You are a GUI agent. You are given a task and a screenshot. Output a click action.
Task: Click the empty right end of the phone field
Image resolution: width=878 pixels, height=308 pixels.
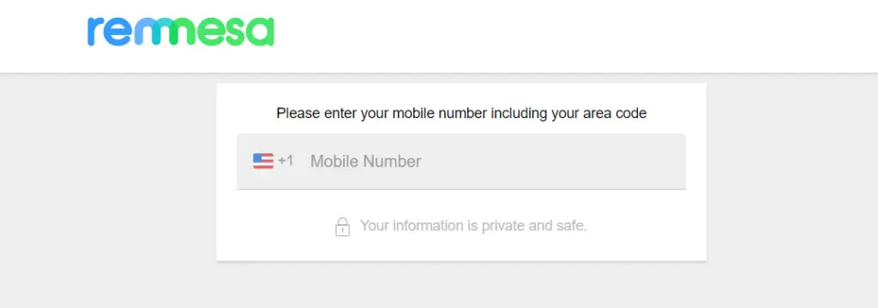(616, 162)
